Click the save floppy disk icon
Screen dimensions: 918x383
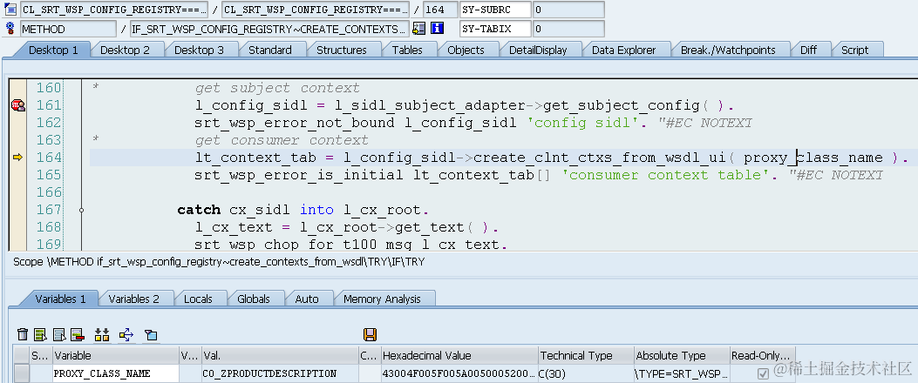tap(370, 334)
